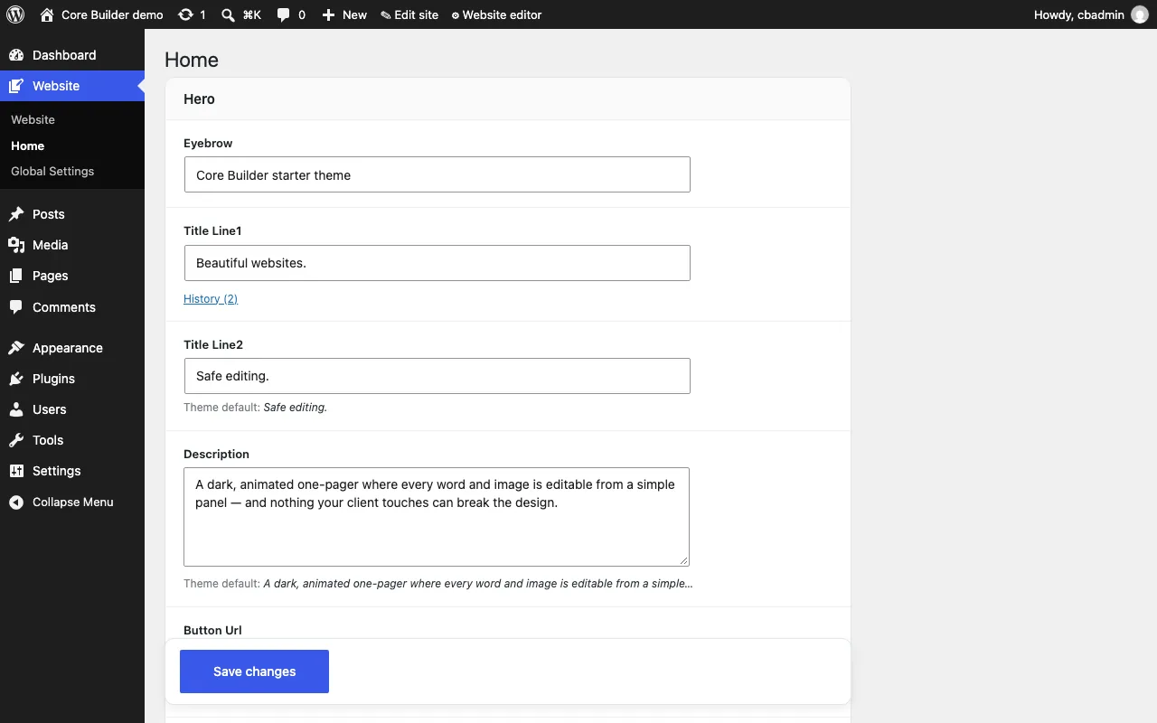Open History (2) for Title Line1
This screenshot has height=723, width=1157.
tap(211, 298)
